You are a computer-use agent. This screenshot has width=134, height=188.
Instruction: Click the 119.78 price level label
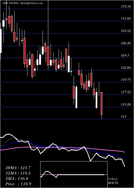pyautogui.click(x=126, y=80)
